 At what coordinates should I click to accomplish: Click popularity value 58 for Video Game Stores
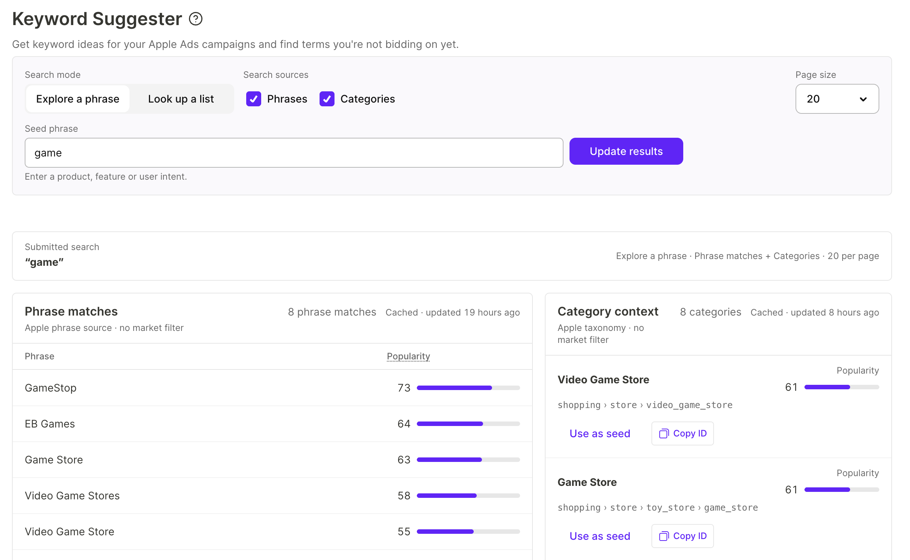(x=404, y=496)
